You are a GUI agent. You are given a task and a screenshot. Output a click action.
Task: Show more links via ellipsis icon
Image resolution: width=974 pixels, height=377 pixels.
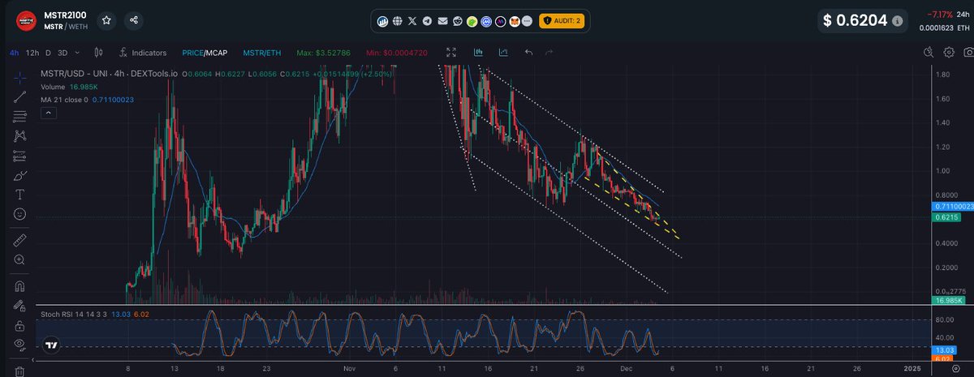528,19
